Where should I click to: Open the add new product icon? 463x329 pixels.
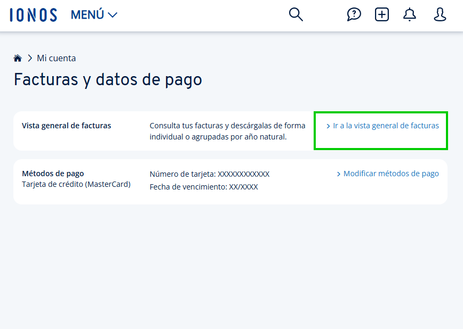382,14
